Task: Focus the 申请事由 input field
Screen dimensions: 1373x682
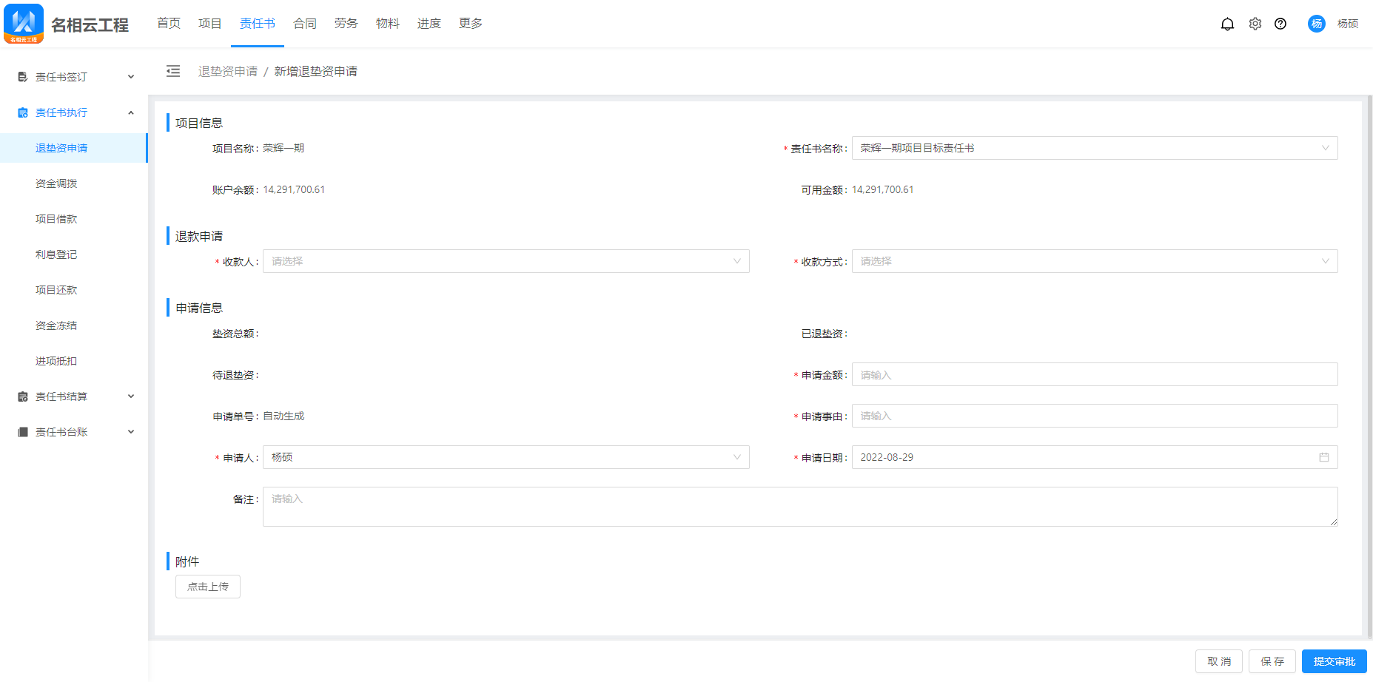Action: pyautogui.click(x=1095, y=416)
